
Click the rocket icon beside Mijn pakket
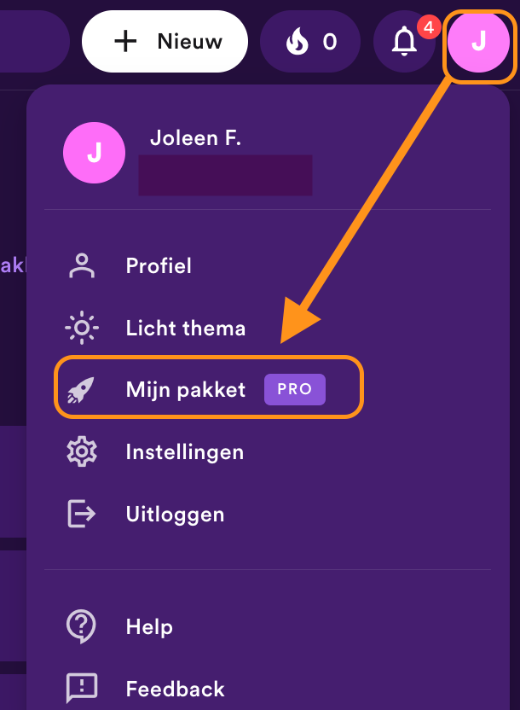81,389
